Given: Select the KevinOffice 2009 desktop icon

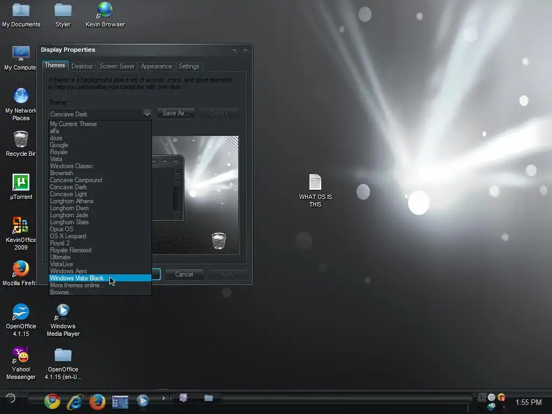Looking at the screenshot, I should [x=20, y=234].
